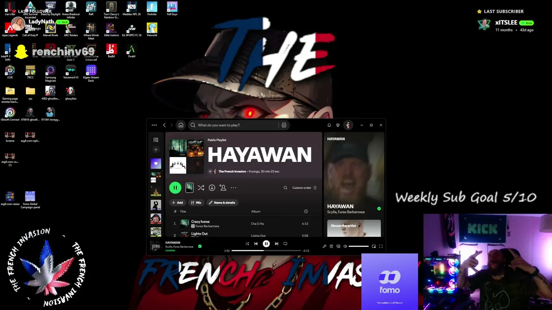Open Madden NFL 26 desktop shortcut
Image resolution: width=552 pixels, height=310 pixels.
pyautogui.click(x=132, y=9)
